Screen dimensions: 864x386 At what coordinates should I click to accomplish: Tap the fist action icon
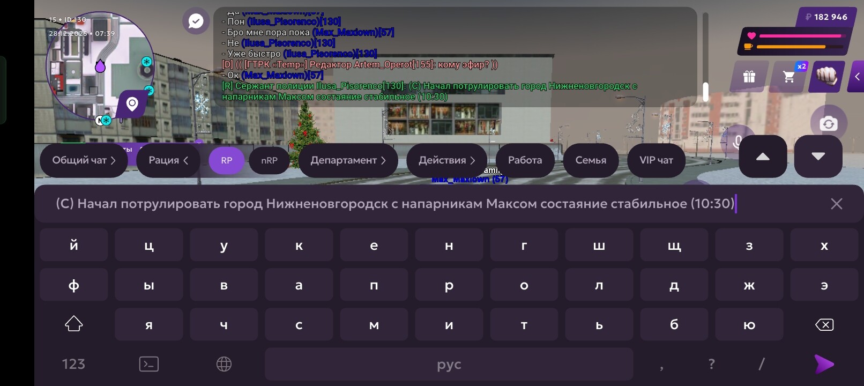pyautogui.click(x=826, y=76)
